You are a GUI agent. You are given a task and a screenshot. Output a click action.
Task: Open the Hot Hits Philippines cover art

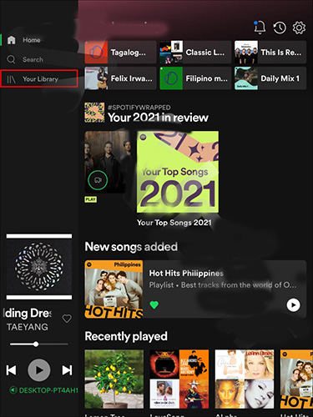[x=114, y=289]
